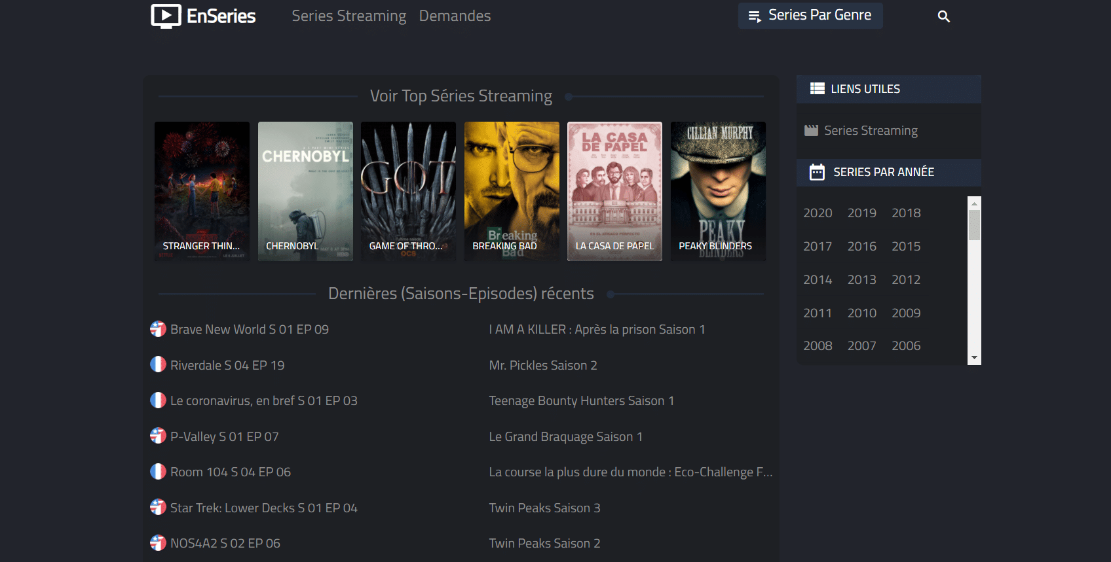
Task: Click the calendar icon in Series Par Année
Action: tap(817, 172)
